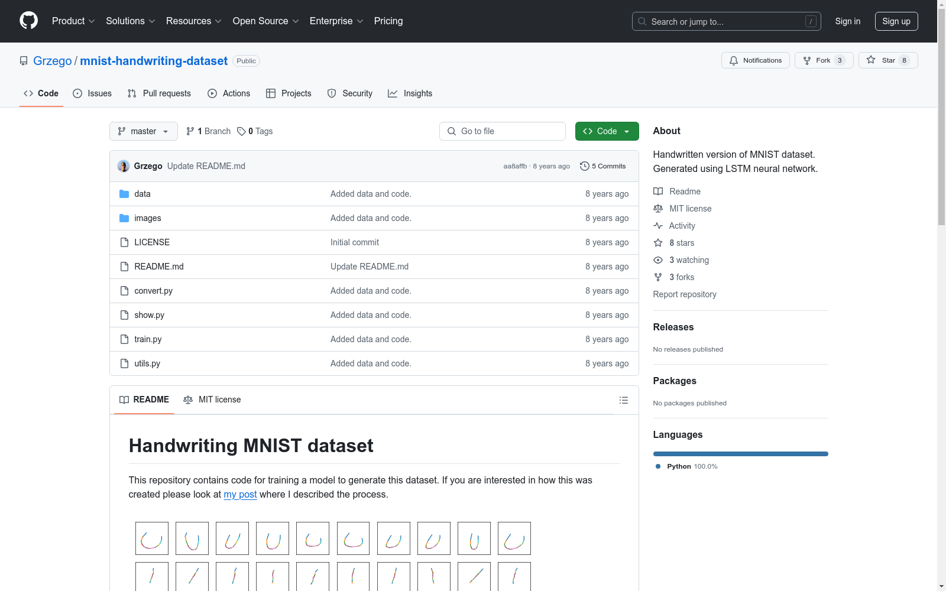The width and height of the screenshot is (946, 591).
Task: Expand the Solutions menu
Action: coord(131,21)
